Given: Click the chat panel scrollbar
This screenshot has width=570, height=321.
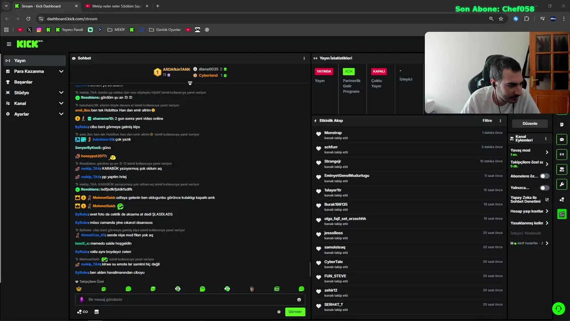Looking at the screenshot, I should (310, 269).
